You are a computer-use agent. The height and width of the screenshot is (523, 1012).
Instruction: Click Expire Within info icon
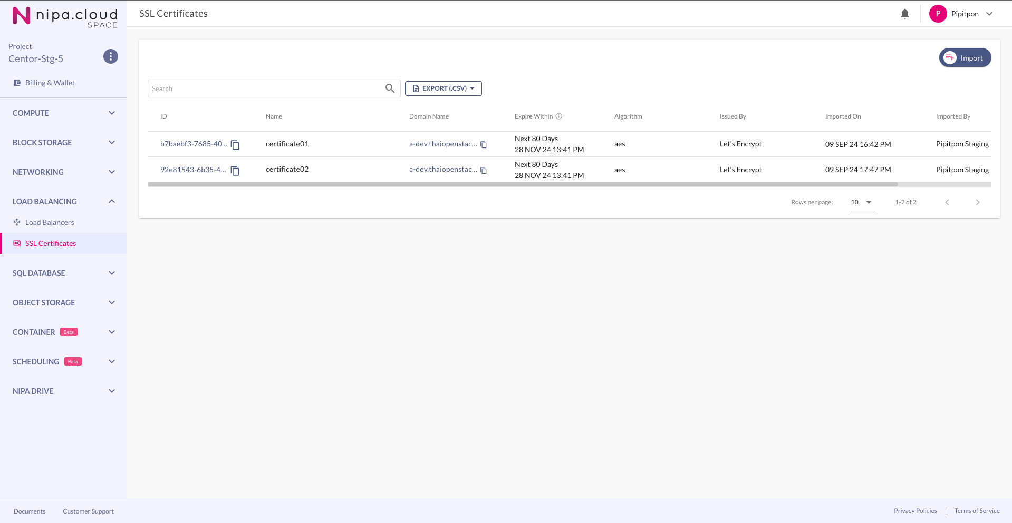point(559,116)
